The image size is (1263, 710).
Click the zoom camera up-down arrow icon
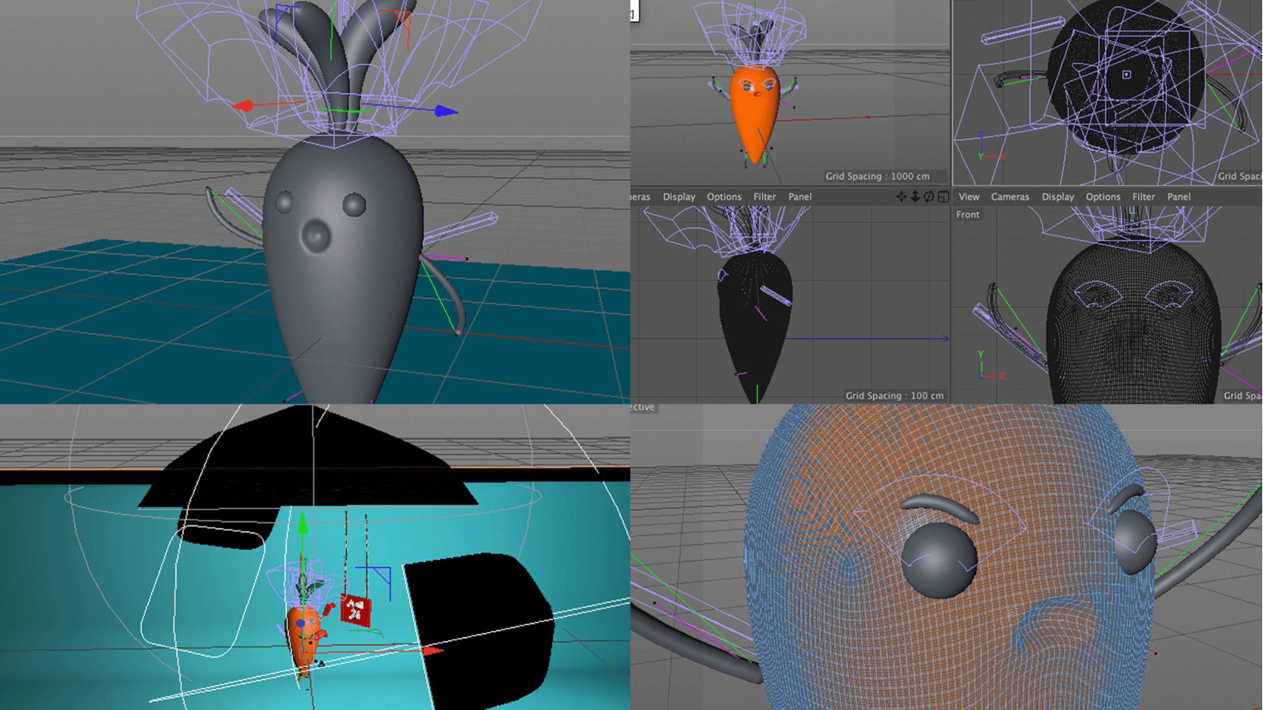915,197
